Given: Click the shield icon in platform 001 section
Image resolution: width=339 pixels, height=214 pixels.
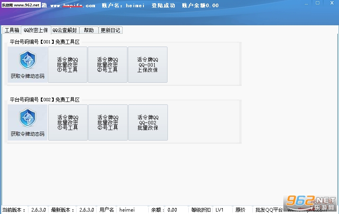Looking at the screenshot, I should (27, 61).
